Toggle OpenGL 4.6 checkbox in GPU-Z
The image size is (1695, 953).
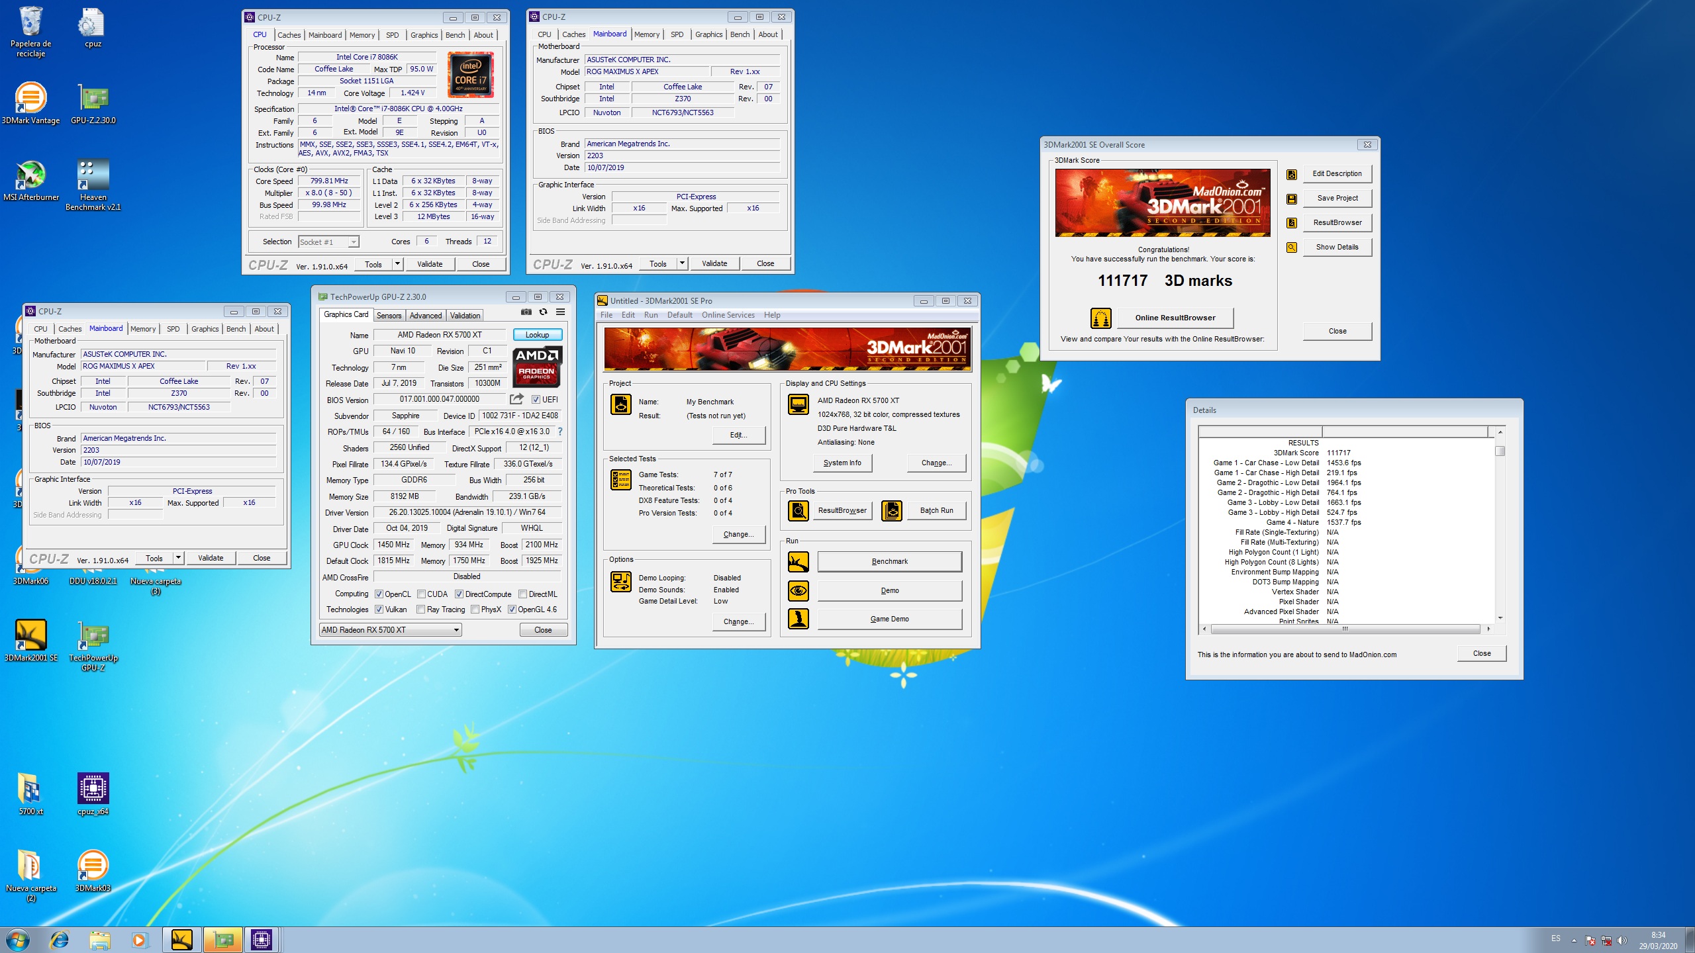point(512,609)
